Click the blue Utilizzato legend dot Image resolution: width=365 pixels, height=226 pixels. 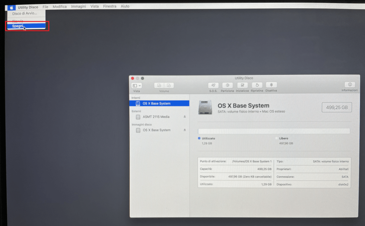(199, 138)
